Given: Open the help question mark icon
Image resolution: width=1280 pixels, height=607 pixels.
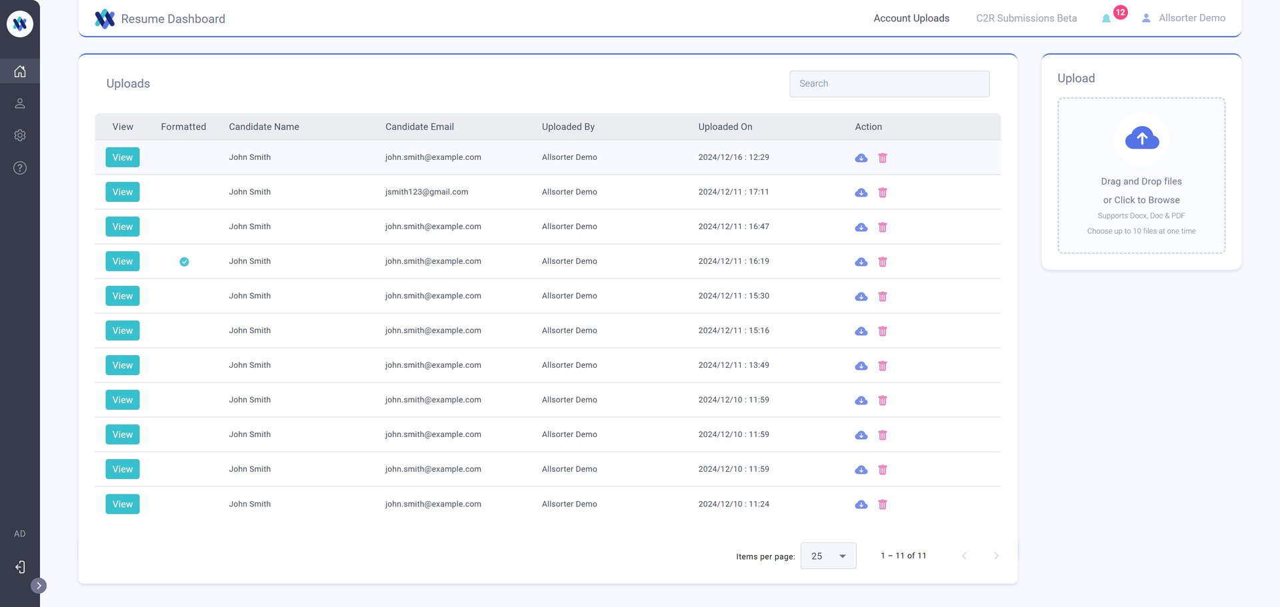Looking at the screenshot, I should coord(20,168).
